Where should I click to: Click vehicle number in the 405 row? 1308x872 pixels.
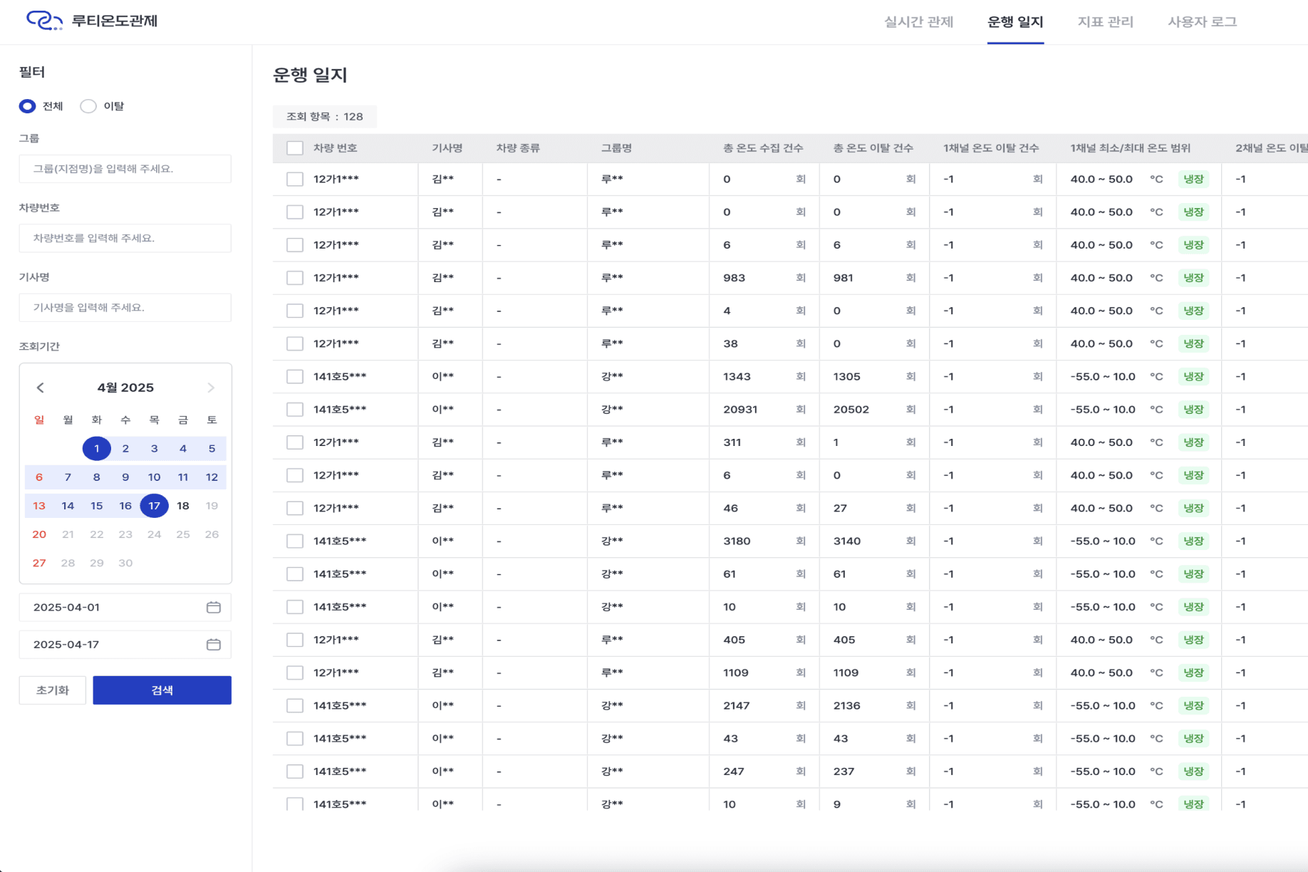(336, 640)
